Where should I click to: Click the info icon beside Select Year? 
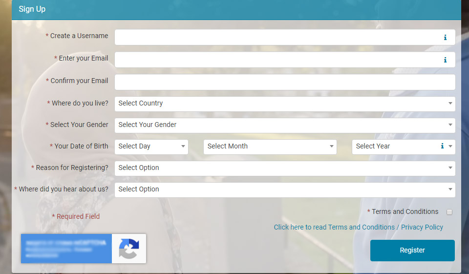[442, 146]
